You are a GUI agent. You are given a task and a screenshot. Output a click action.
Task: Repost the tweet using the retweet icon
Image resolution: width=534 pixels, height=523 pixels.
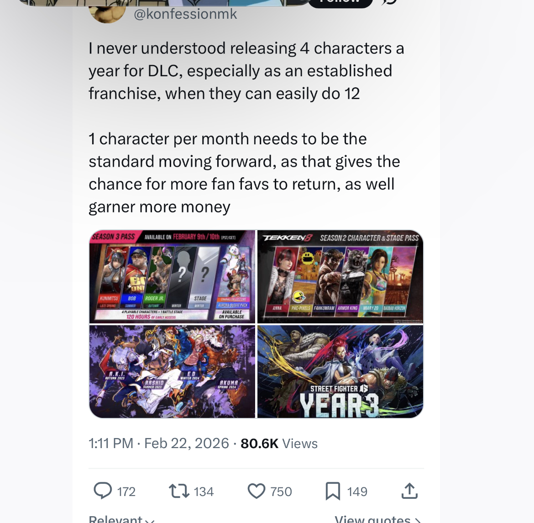pyautogui.click(x=179, y=491)
